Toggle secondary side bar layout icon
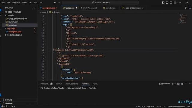This screenshot has width=192, height=108. coord(171,3)
